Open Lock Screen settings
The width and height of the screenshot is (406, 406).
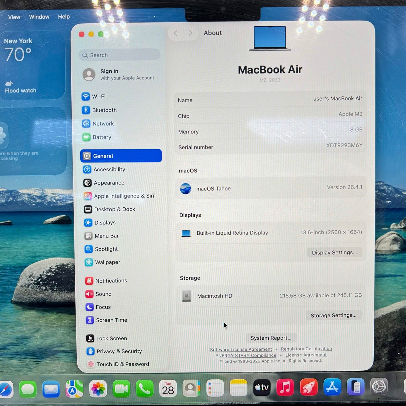(x=107, y=339)
